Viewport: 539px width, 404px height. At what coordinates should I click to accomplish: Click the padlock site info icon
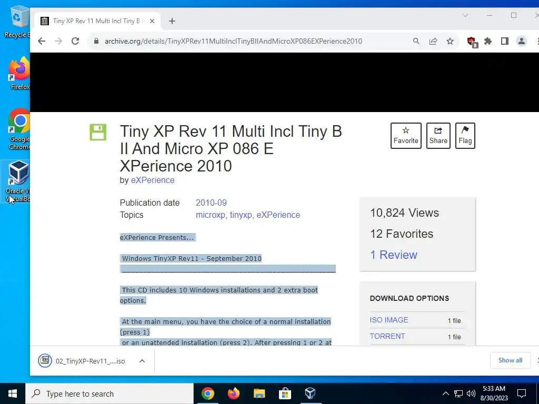coord(96,41)
